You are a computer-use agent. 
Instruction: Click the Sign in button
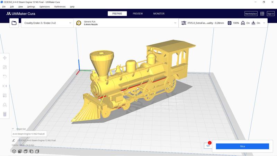(x=271, y=14)
